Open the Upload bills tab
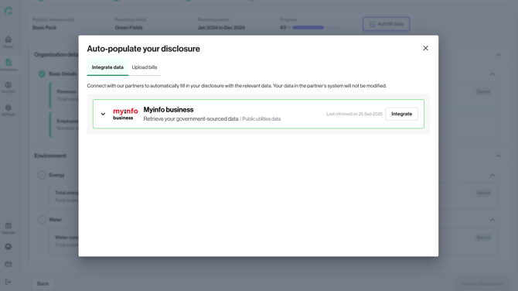518x291 pixels. click(x=145, y=67)
